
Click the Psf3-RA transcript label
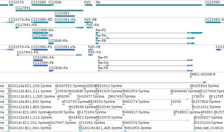pyautogui.click(x=93, y=25)
